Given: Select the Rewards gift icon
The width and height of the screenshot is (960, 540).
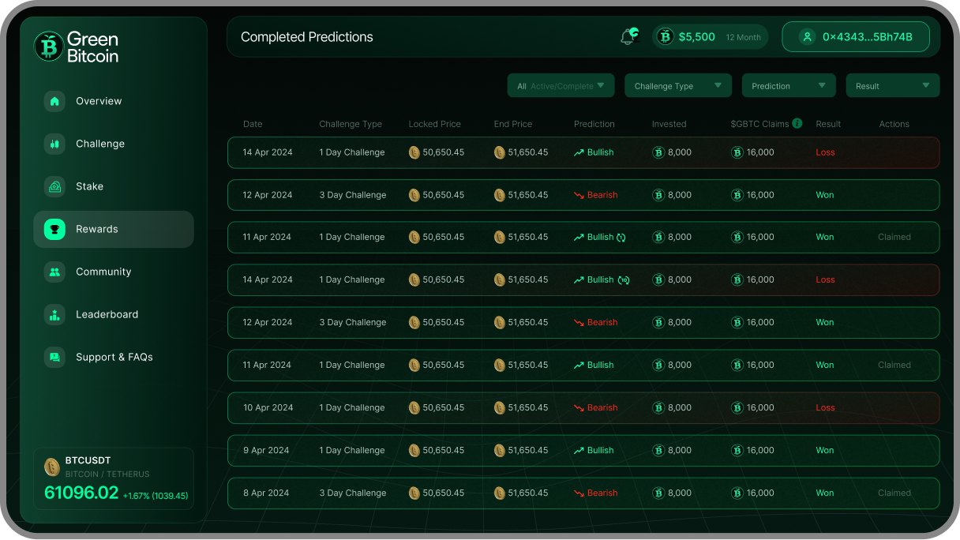Looking at the screenshot, I should coord(54,229).
